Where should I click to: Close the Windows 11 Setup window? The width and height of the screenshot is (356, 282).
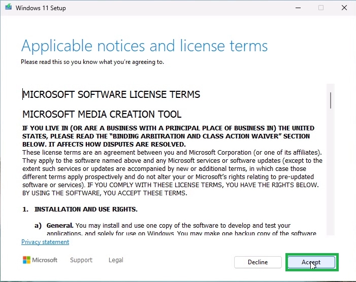[x=344, y=8]
